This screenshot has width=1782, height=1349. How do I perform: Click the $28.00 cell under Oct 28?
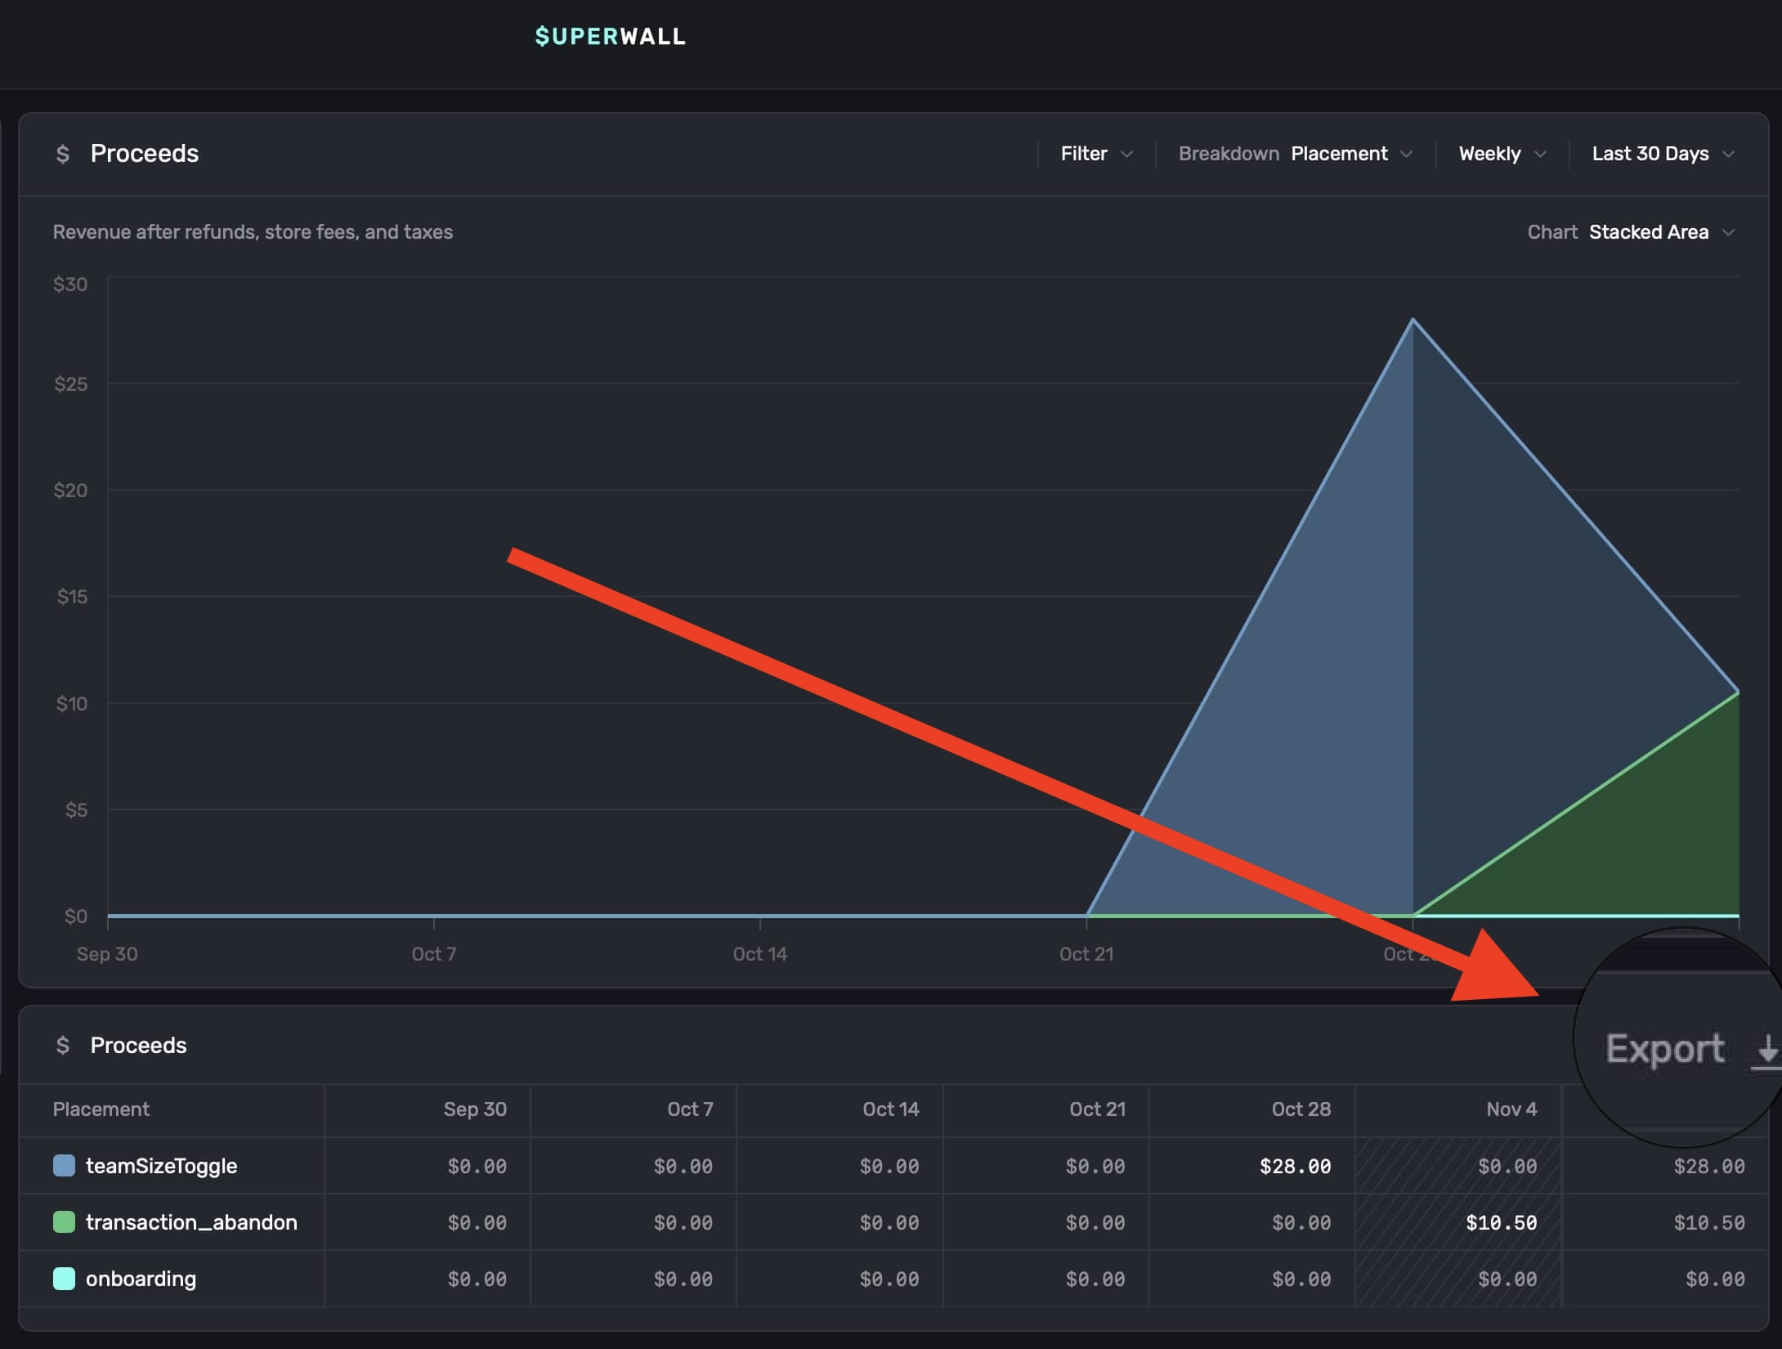(1295, 1166)
